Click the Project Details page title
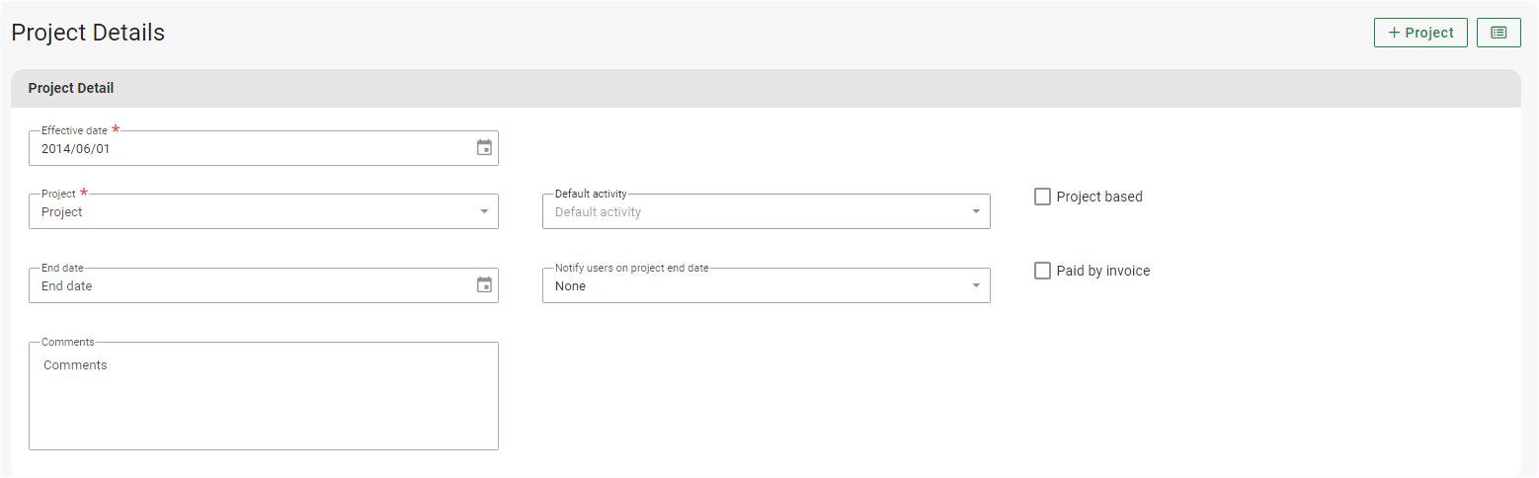Viewport: 1539px width, 478px height. (x=88, y=33)
